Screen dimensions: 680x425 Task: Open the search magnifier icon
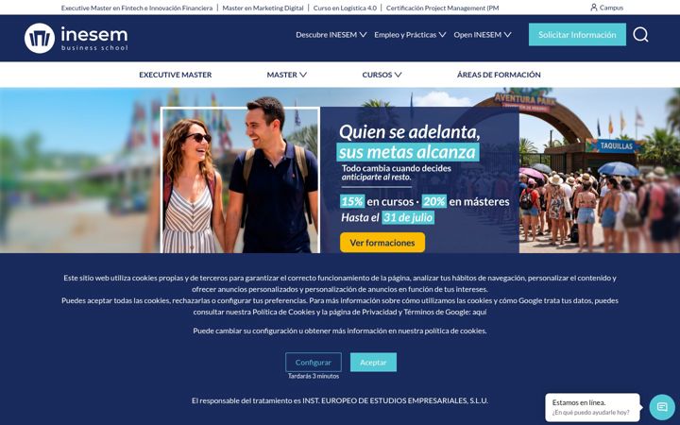coord(640,34)
